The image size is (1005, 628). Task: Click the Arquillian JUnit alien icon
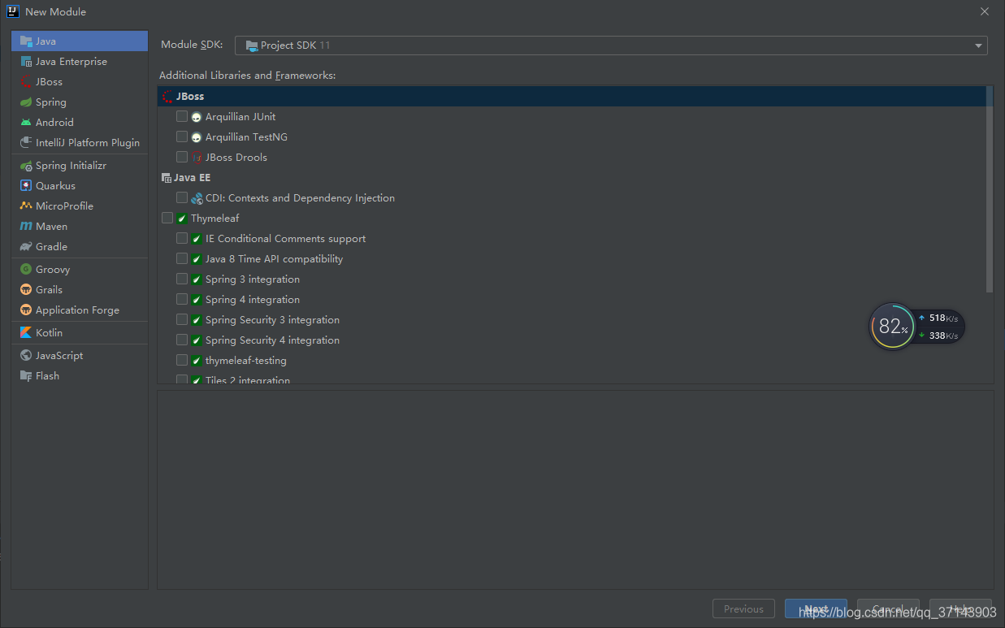(x=196, y=117)
